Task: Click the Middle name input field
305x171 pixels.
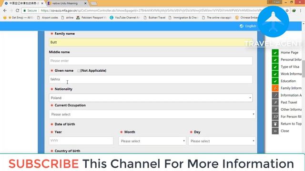Action: [x=151, y=61]
